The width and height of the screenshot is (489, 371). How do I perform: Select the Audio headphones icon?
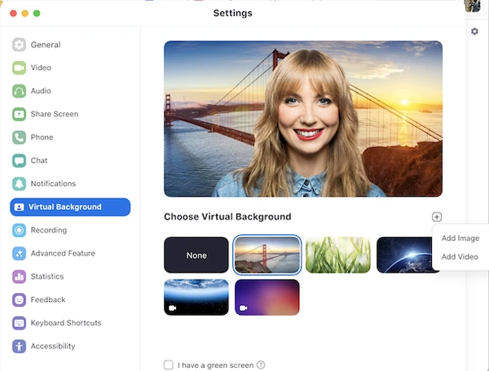[x=19, y=91]
